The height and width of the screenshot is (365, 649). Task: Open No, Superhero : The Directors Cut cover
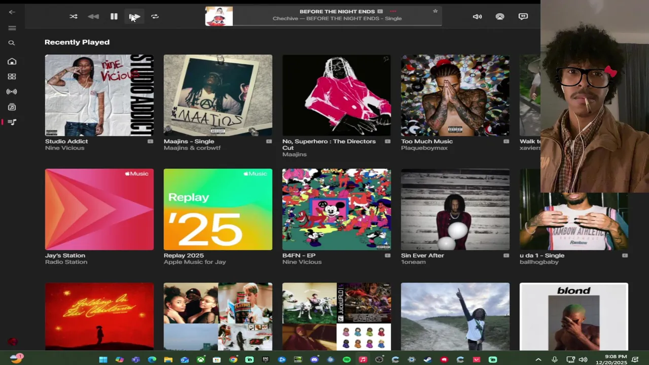click(x=337, y=95)
